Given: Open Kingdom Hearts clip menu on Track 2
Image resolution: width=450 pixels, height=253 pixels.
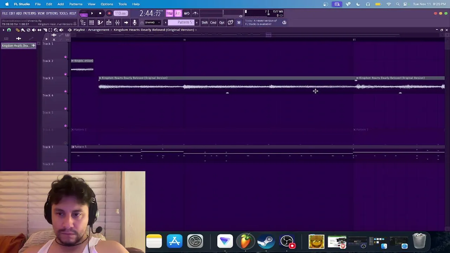Looking at the screenshot, I should click(73, 61).
